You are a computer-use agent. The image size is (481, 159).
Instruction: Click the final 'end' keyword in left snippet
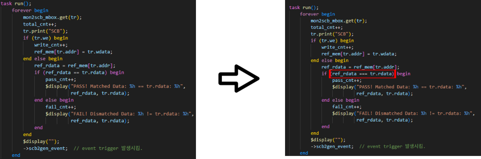(x=16, y=155)
